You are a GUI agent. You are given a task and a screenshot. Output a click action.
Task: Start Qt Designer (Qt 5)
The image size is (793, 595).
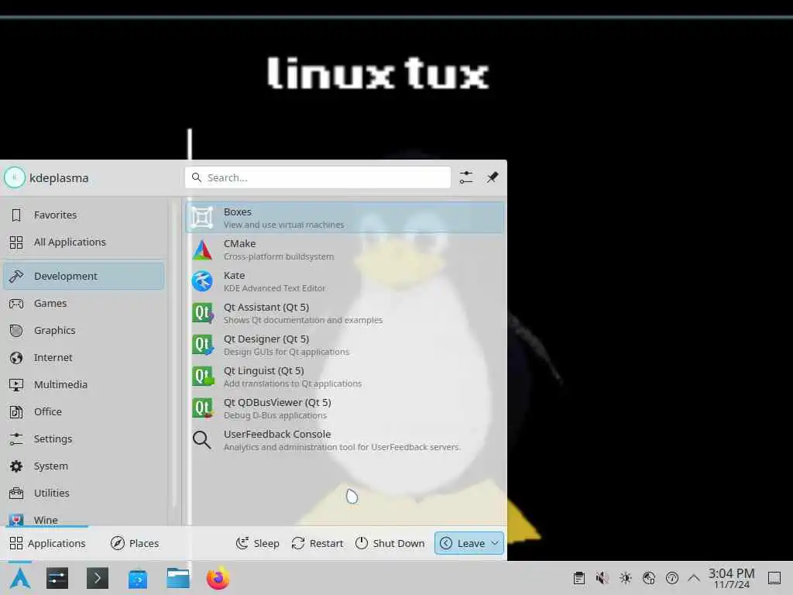point(345,345)
